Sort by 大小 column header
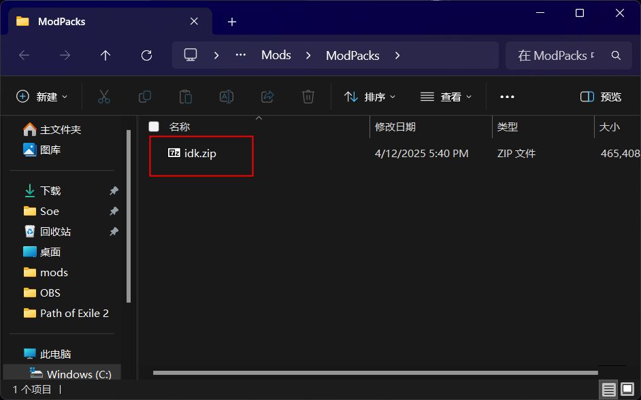This screenshot has width=641, height=400. (609, 127)
